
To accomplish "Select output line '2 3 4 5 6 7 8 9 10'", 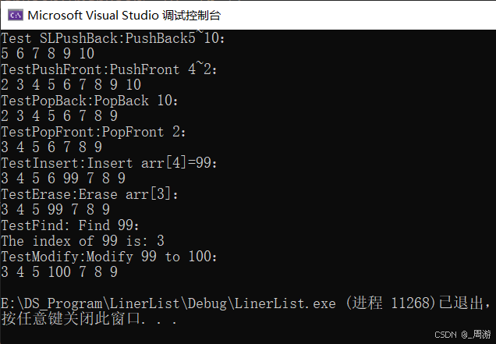I will [x=71, y=84].
